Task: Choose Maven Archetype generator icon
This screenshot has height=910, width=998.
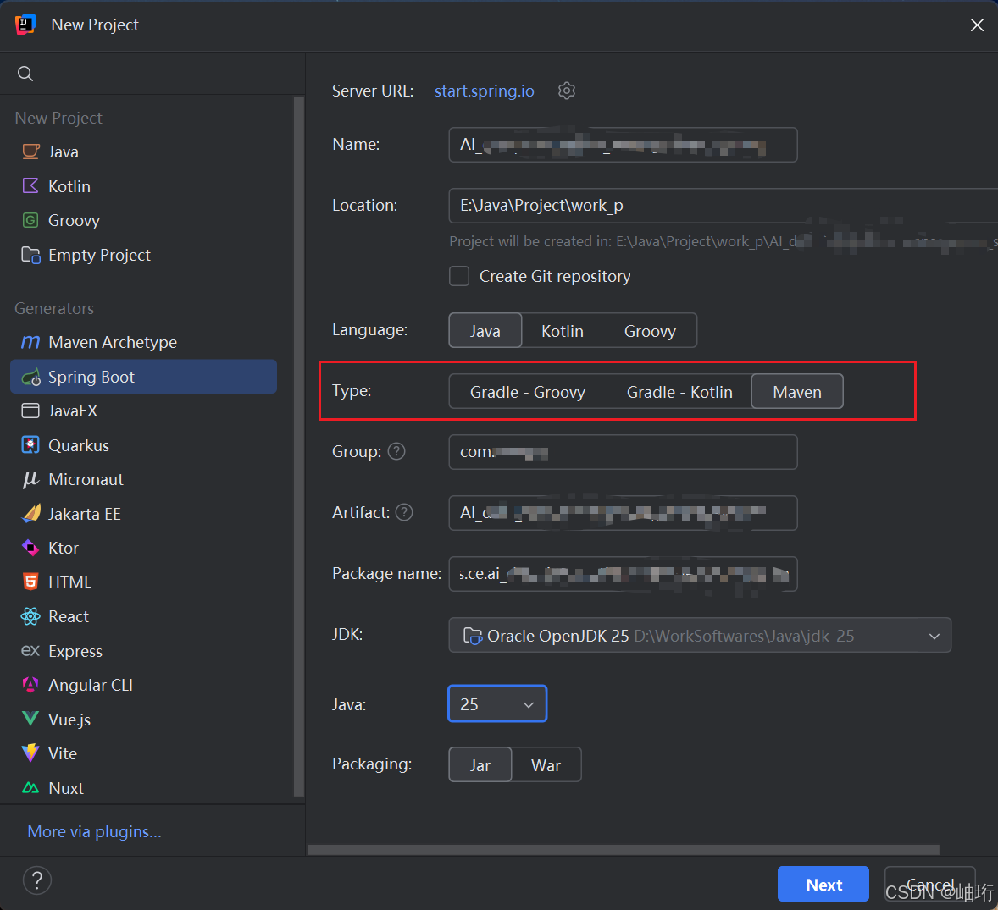Action: (30, 342)
